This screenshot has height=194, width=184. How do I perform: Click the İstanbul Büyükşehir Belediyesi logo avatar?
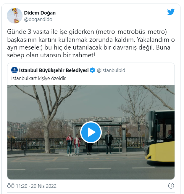point(14,70)
